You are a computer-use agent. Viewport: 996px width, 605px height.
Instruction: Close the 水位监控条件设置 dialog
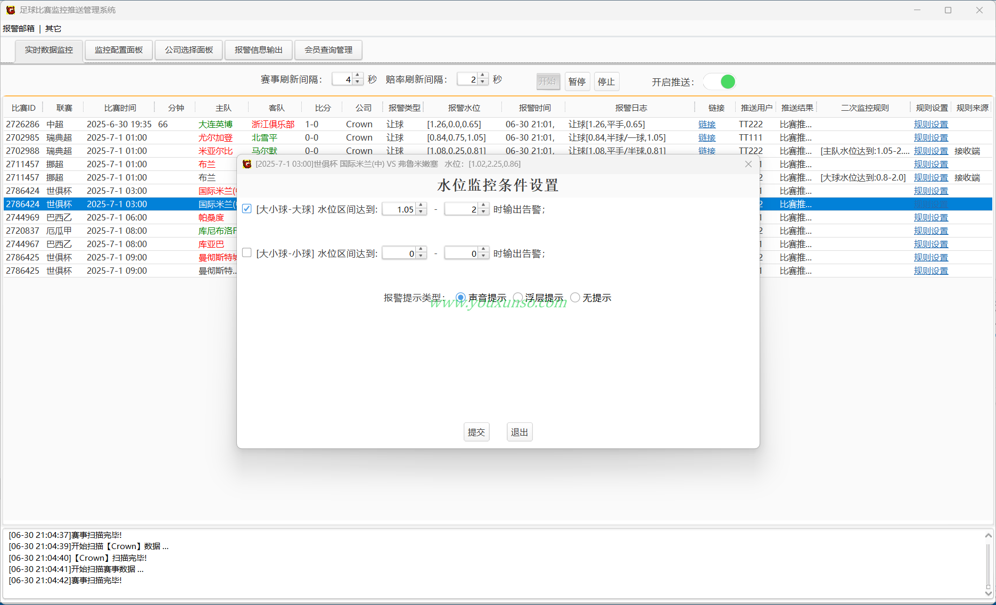tap(748, 164)
